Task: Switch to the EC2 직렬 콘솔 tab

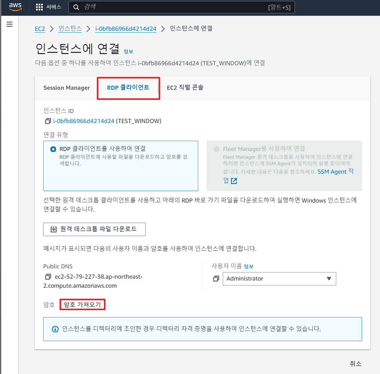Action: click(185, 88)
